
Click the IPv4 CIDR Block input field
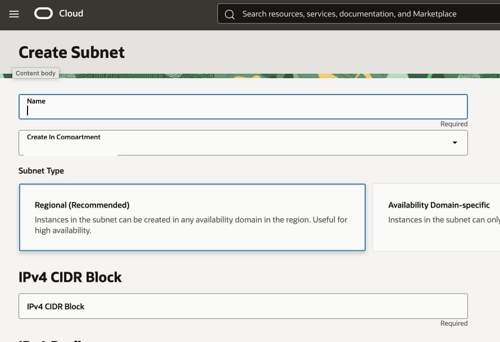pos(242,307)
